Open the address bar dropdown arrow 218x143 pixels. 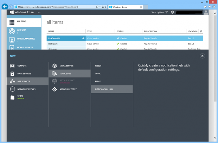click(x=100, y=7)
